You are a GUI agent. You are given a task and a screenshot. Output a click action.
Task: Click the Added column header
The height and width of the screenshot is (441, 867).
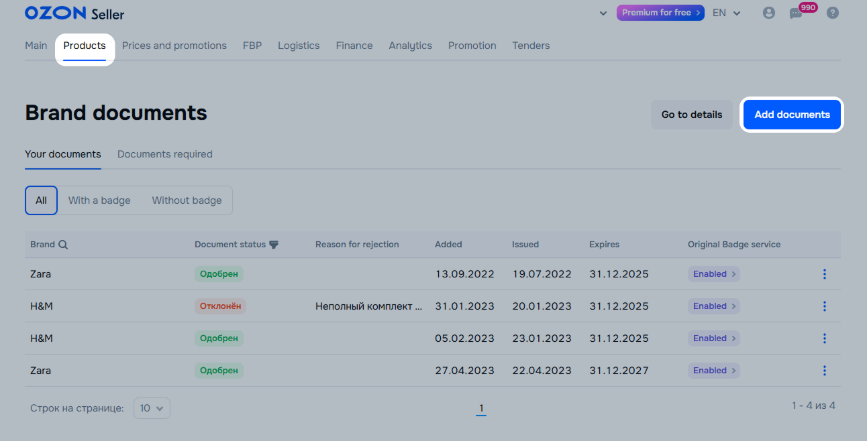click(448, 245)
